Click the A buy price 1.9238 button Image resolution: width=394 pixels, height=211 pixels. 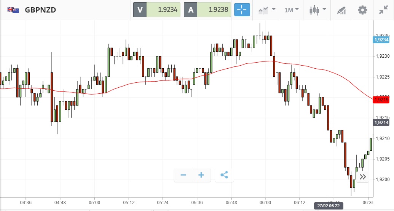207,10
